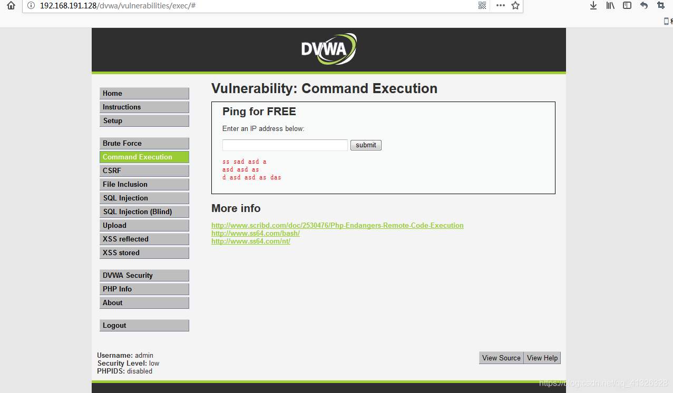
Task: Open the SQL Injection (Blind) page
Action: [x=144, y=211]
